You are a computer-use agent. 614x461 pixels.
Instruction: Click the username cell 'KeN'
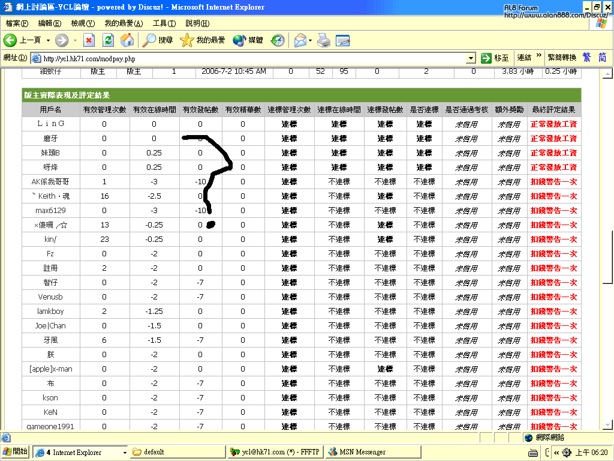tap(50, 412)
